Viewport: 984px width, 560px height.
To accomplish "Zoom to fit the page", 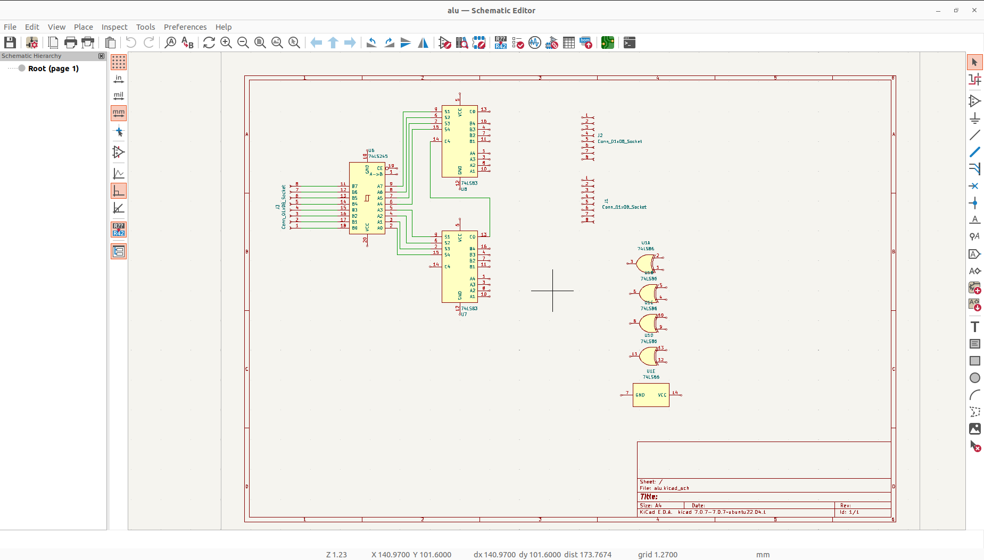I will tap(260, 43).
